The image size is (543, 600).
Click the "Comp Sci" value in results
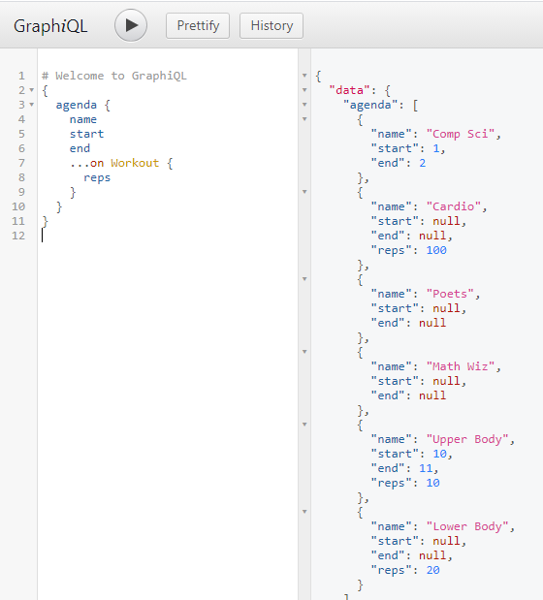461,134
